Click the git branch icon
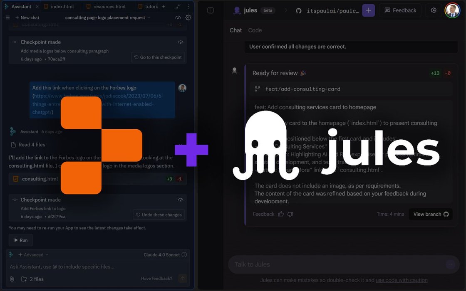 pyautogui.click(x=258, y=89)
